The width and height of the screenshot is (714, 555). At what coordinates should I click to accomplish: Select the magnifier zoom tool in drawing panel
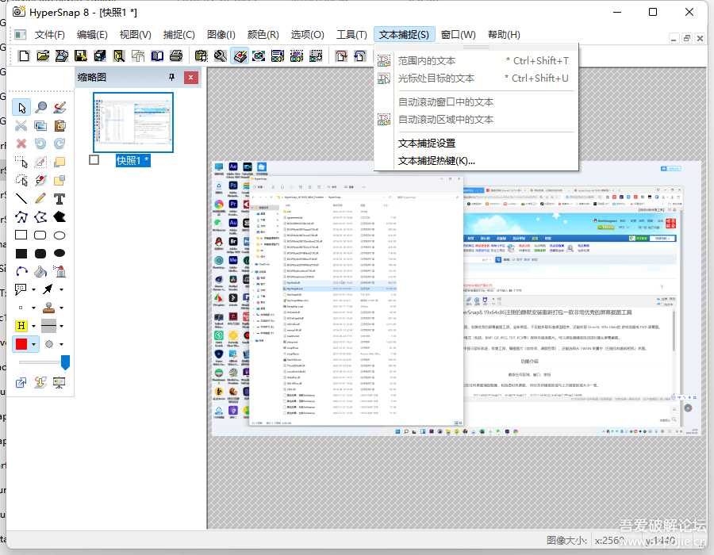[42, 108]
